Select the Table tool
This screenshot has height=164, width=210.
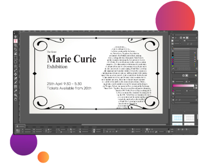coord(16,87)
